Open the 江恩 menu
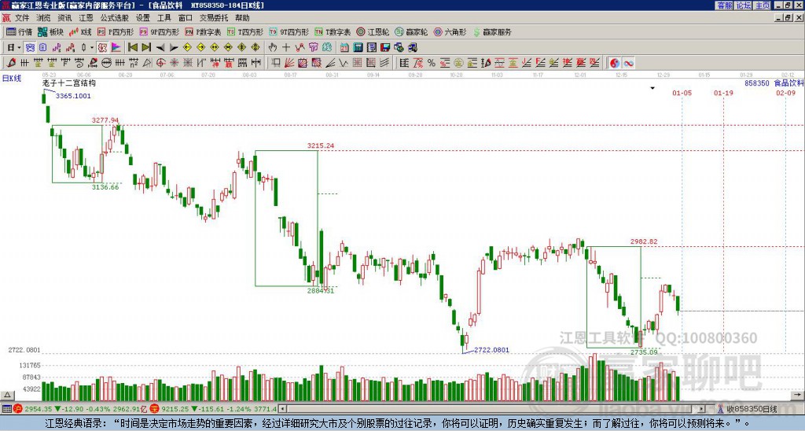The image size is (805, 431). pos(86,18)
